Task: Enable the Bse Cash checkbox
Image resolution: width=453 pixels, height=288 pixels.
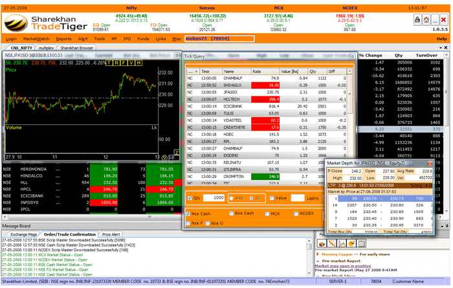Action: pyautogui.click(x=230, y=213)
